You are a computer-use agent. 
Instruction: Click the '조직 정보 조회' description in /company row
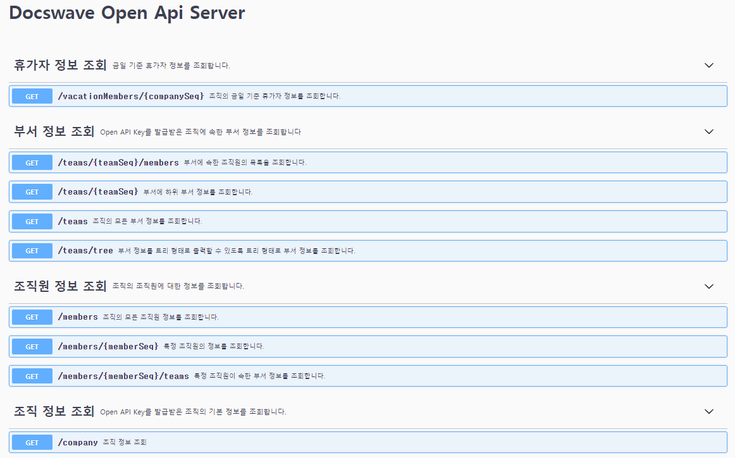tap(125, 442)
